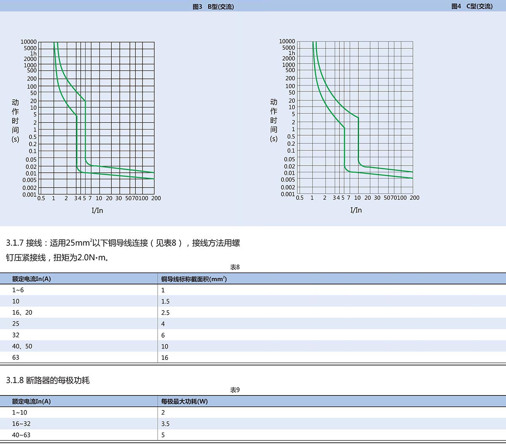
Task: Click the I/In label under B型 chart
Action: point(97,210)
